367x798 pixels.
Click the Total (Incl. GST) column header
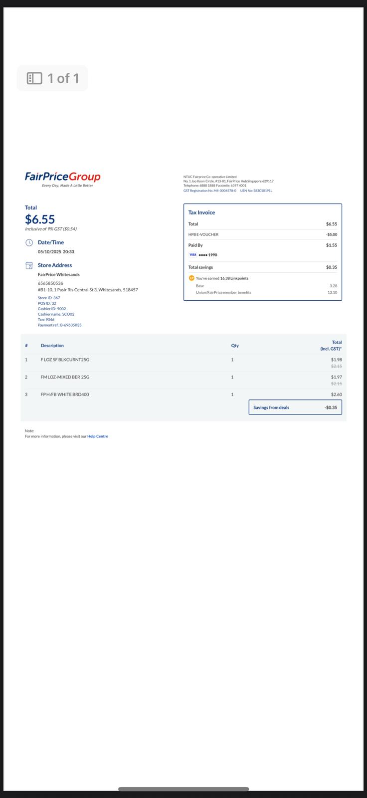(x=331, y=346)
